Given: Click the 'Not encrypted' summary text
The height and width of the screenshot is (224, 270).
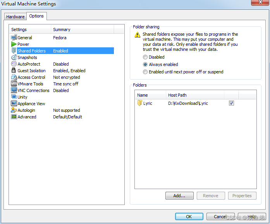Looking at the screenshot, I should click(x=67, y=77).
